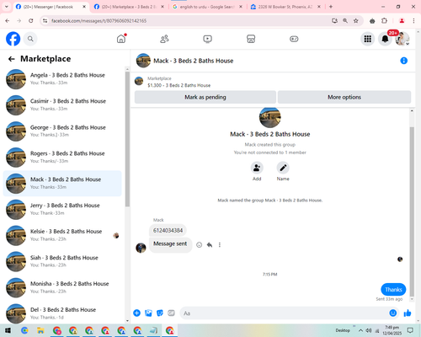The width and height of the screenshot is (421, 337).
Task: Open George - 3 Beds 2 Baths House chat
Action: pyautogui.click(x=62, y=131)
